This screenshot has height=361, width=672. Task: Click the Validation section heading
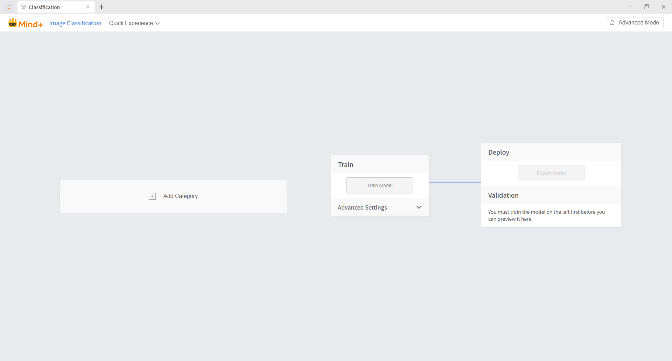503,196
